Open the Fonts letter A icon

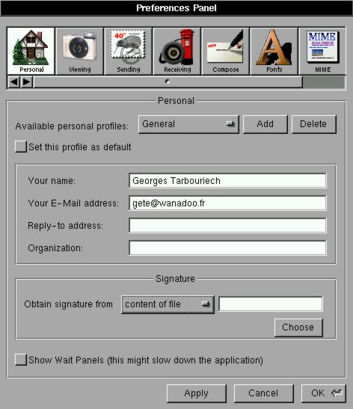point(274,51)
